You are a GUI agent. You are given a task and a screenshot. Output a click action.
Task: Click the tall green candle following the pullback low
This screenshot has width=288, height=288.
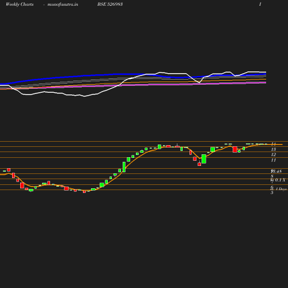(204, 159)
